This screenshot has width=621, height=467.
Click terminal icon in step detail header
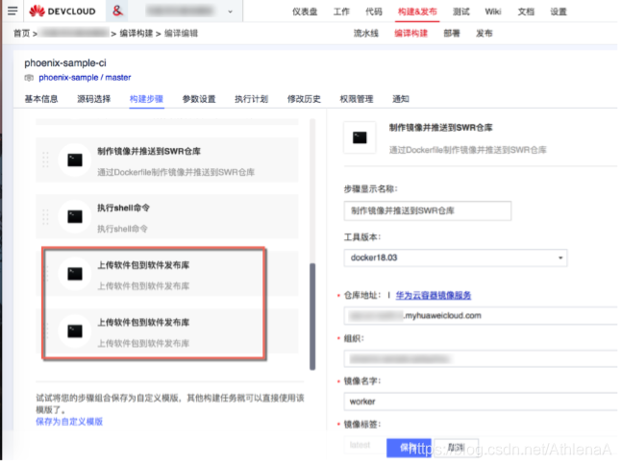(360, 137)
